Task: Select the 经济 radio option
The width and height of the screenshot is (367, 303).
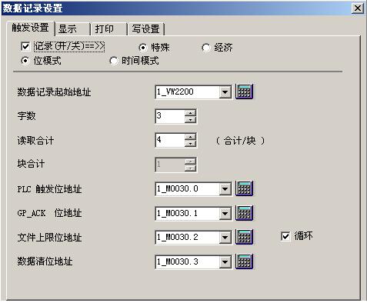Action: (x=206, y=48)
